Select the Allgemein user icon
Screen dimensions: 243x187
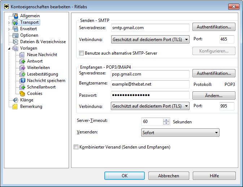pos(15,16)
